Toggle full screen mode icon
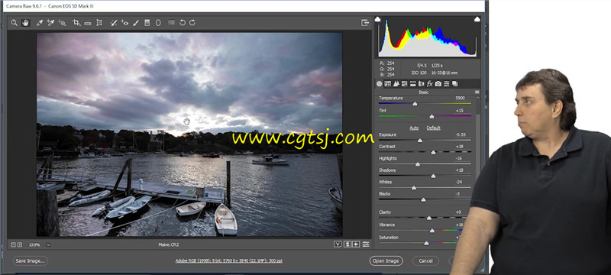The height and width of the screenshot is (275, 611). coord(365,23)
